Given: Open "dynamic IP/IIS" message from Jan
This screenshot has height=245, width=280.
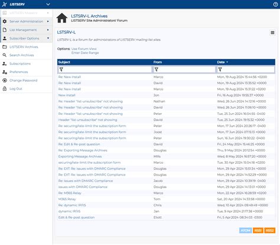Looking at the screenshot, I should coord(69,211).
